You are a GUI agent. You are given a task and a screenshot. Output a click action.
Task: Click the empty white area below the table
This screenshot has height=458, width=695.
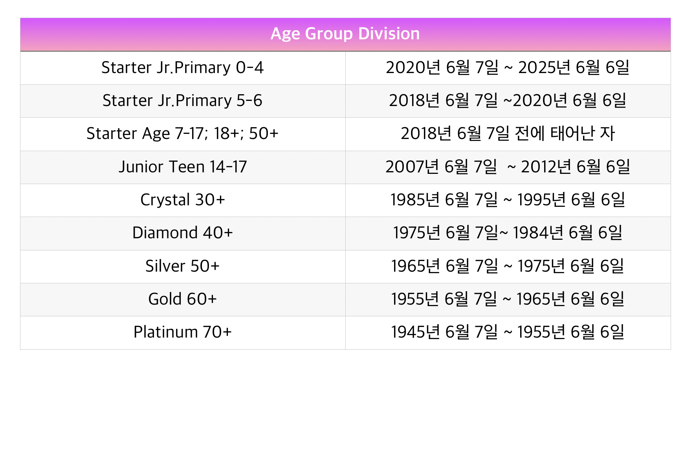(x=346, y=400)
